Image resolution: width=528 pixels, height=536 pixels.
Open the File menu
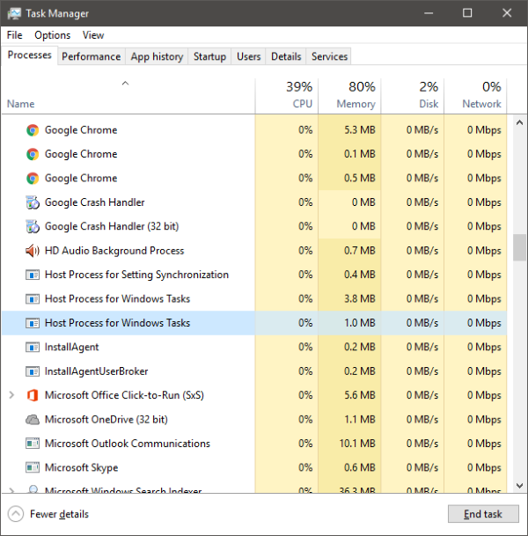[x=14, y=35]
